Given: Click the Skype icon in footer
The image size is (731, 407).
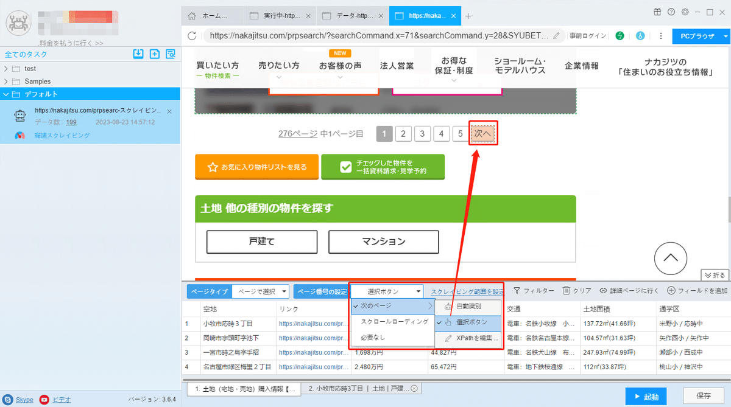Looking at the screenshot, I should pyautogui.click(x=9, y=400).
